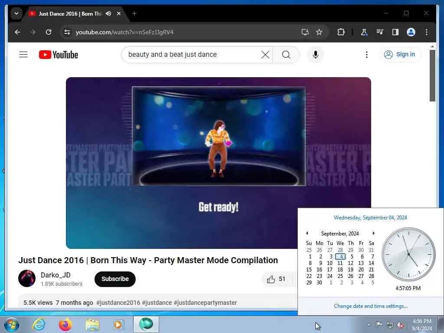Open Chrome Labs flask icon
Image resolution: width=444 pixels, height=333 pixels.
point(364,32)
